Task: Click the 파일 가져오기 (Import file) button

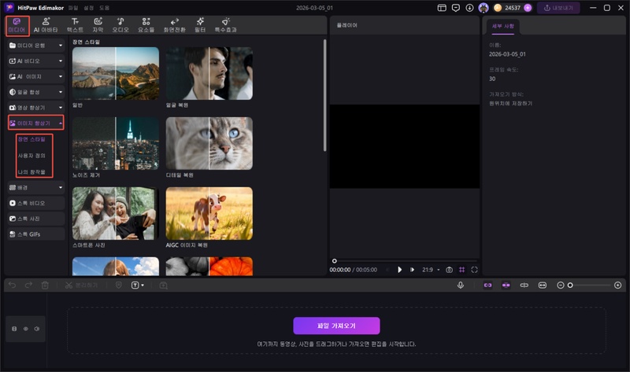Action: tap(336, 326)
